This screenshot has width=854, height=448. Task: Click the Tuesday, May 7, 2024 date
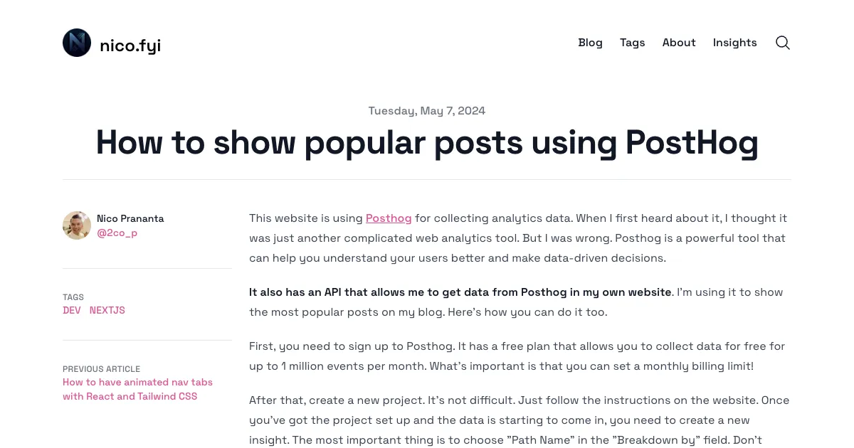coord(427,111)
